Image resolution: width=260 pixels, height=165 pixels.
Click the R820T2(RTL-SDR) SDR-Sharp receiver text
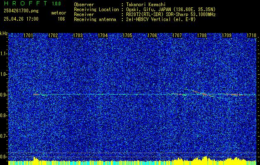(171, 14)
